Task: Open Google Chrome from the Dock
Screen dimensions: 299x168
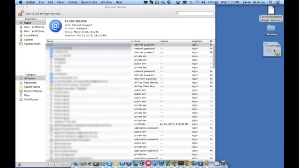Action: [187, 163]
